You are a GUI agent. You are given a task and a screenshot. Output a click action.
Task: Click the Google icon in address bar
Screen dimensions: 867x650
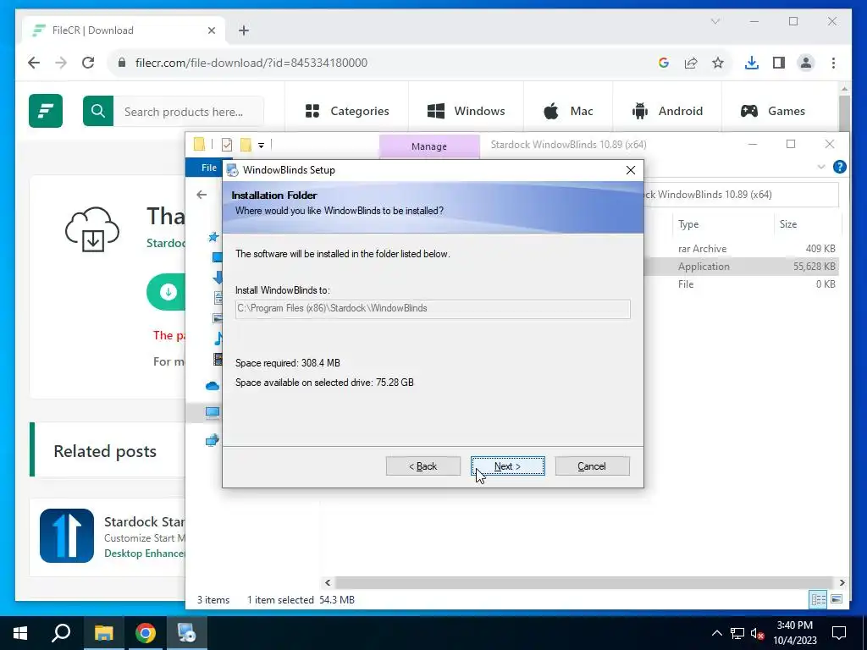coord(664,63)
